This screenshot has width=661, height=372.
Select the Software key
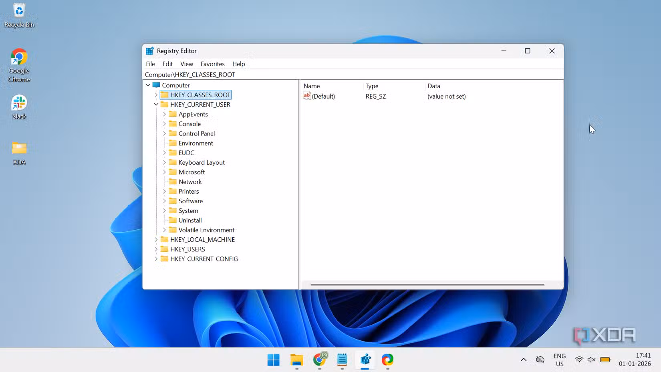coord(190,201)
